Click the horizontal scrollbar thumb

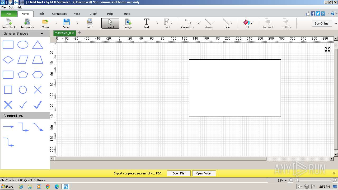click(160, 159)
